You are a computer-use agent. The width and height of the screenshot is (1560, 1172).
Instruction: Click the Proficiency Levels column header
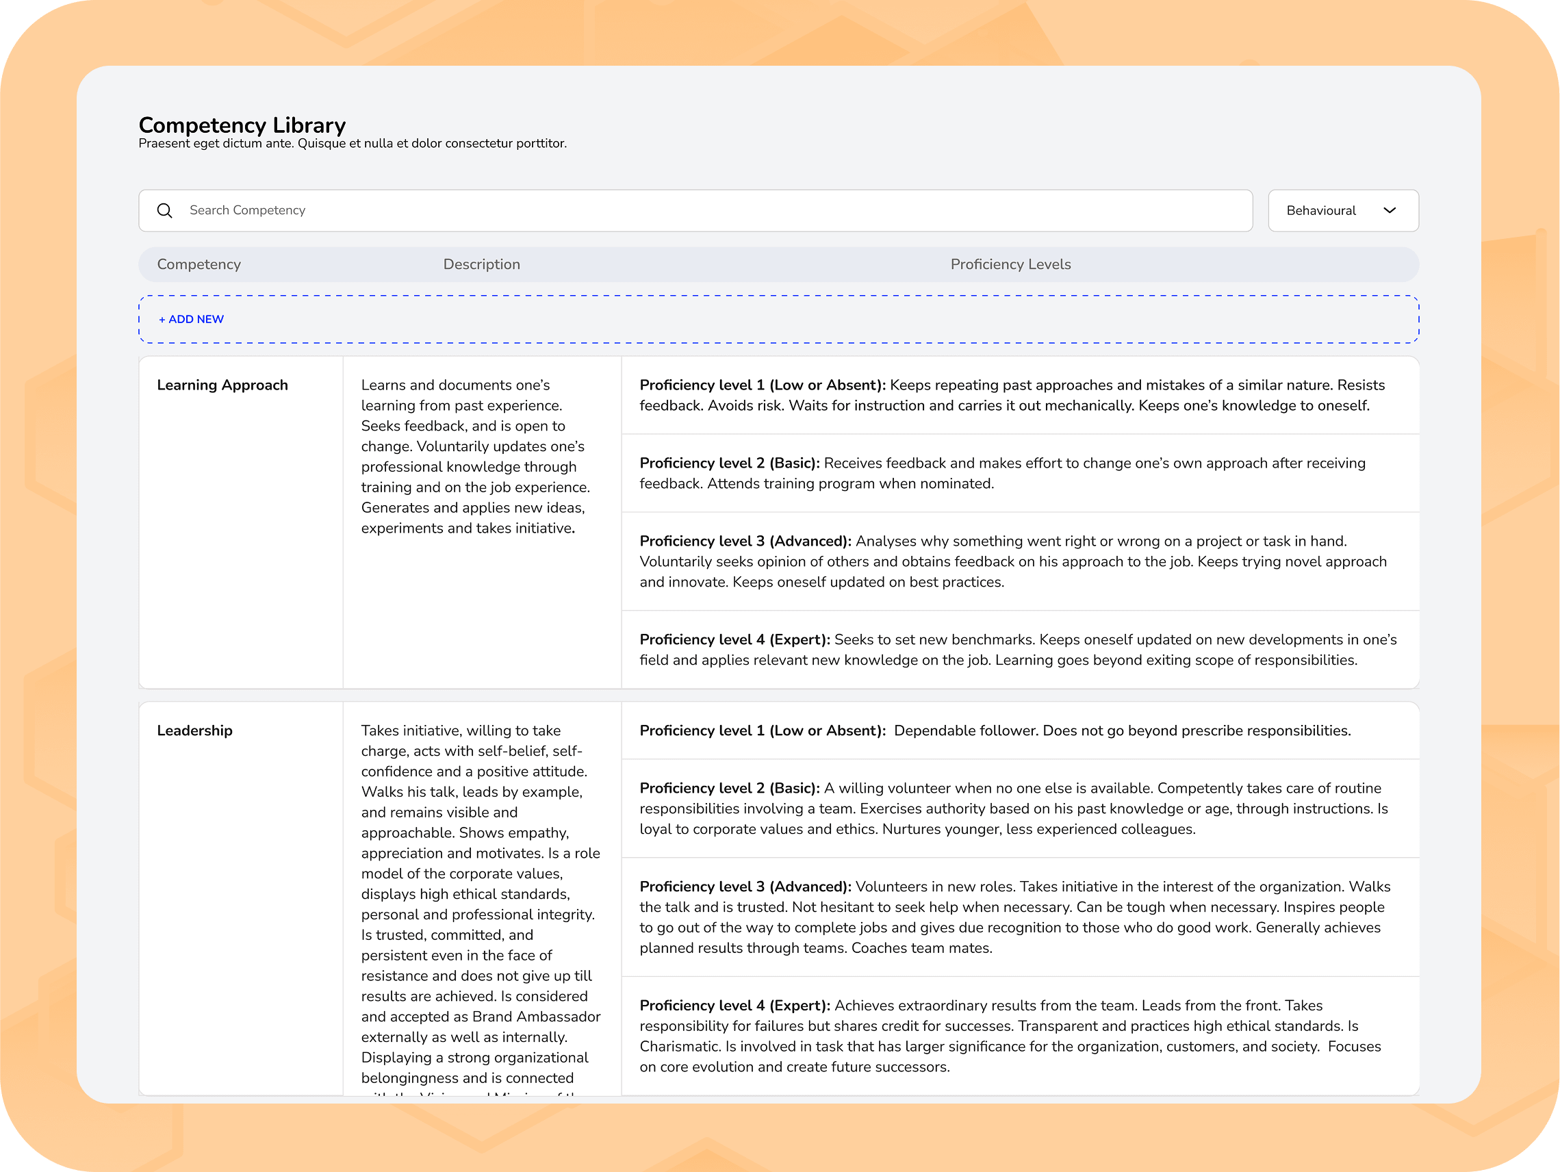[x=1010, y=264]
